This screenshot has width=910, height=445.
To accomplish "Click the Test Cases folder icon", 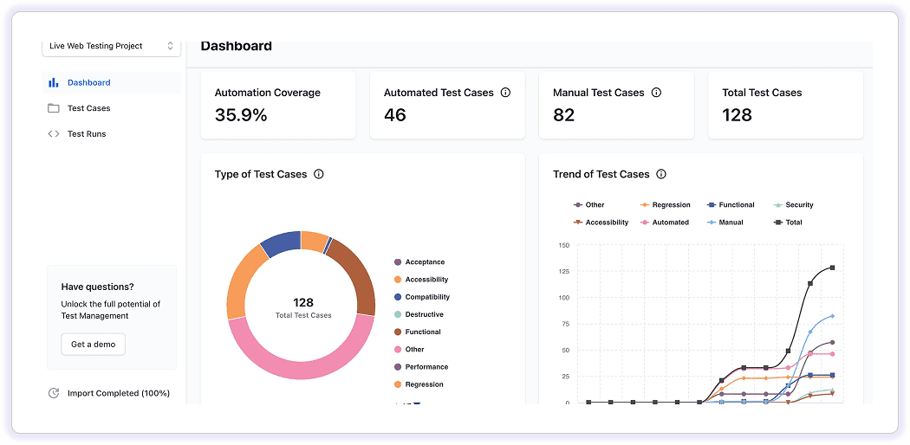I will coord(54,108).
